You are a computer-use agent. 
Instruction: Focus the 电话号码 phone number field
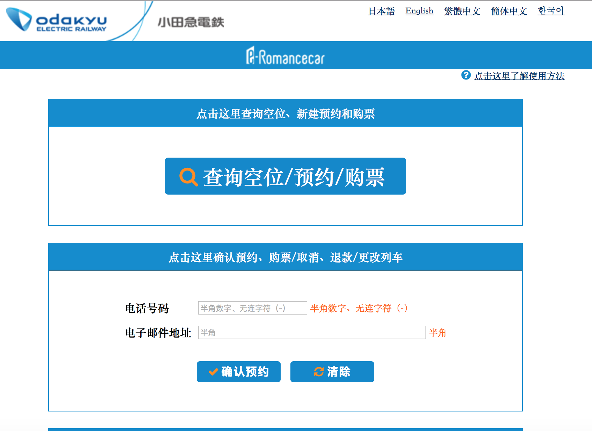pos(253,308)
